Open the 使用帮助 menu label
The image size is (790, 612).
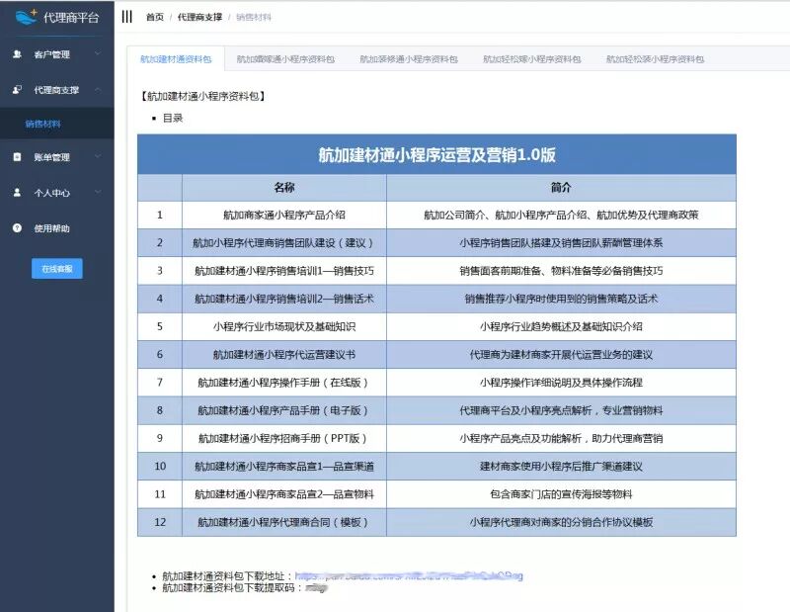click(51, 228)
